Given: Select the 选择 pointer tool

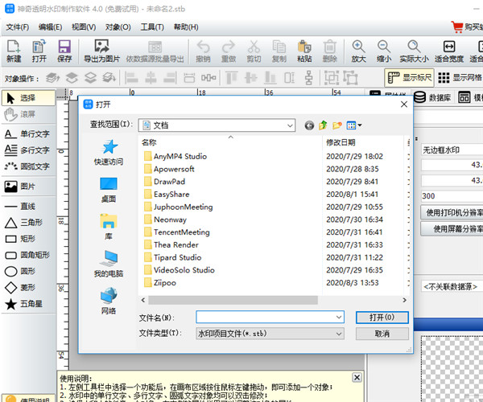Looking at the screenshot, I should click(28, 98).
